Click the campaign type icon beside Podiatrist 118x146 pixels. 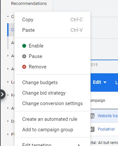pos(93,129)
